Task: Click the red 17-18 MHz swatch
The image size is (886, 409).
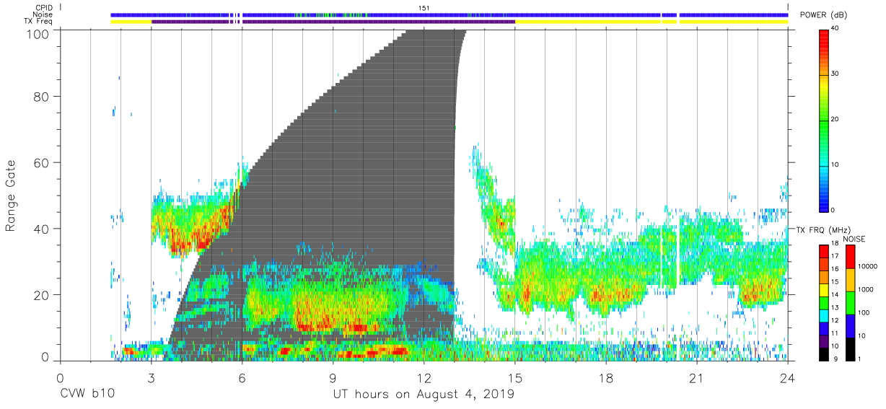Action: click(825, 250)
